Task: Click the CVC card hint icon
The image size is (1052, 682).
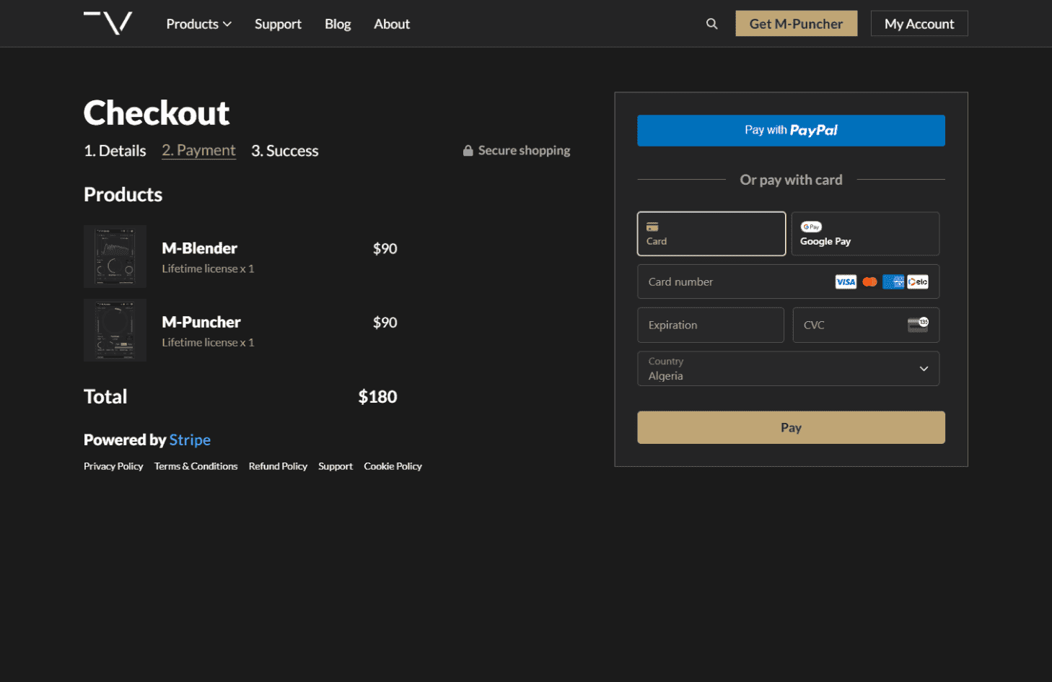Action: [x=918, y=325]
